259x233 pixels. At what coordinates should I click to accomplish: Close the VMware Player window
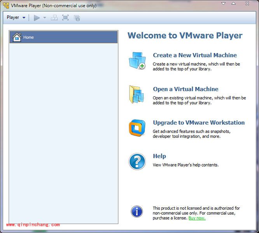pyautogui.click(x=247, y=3)
